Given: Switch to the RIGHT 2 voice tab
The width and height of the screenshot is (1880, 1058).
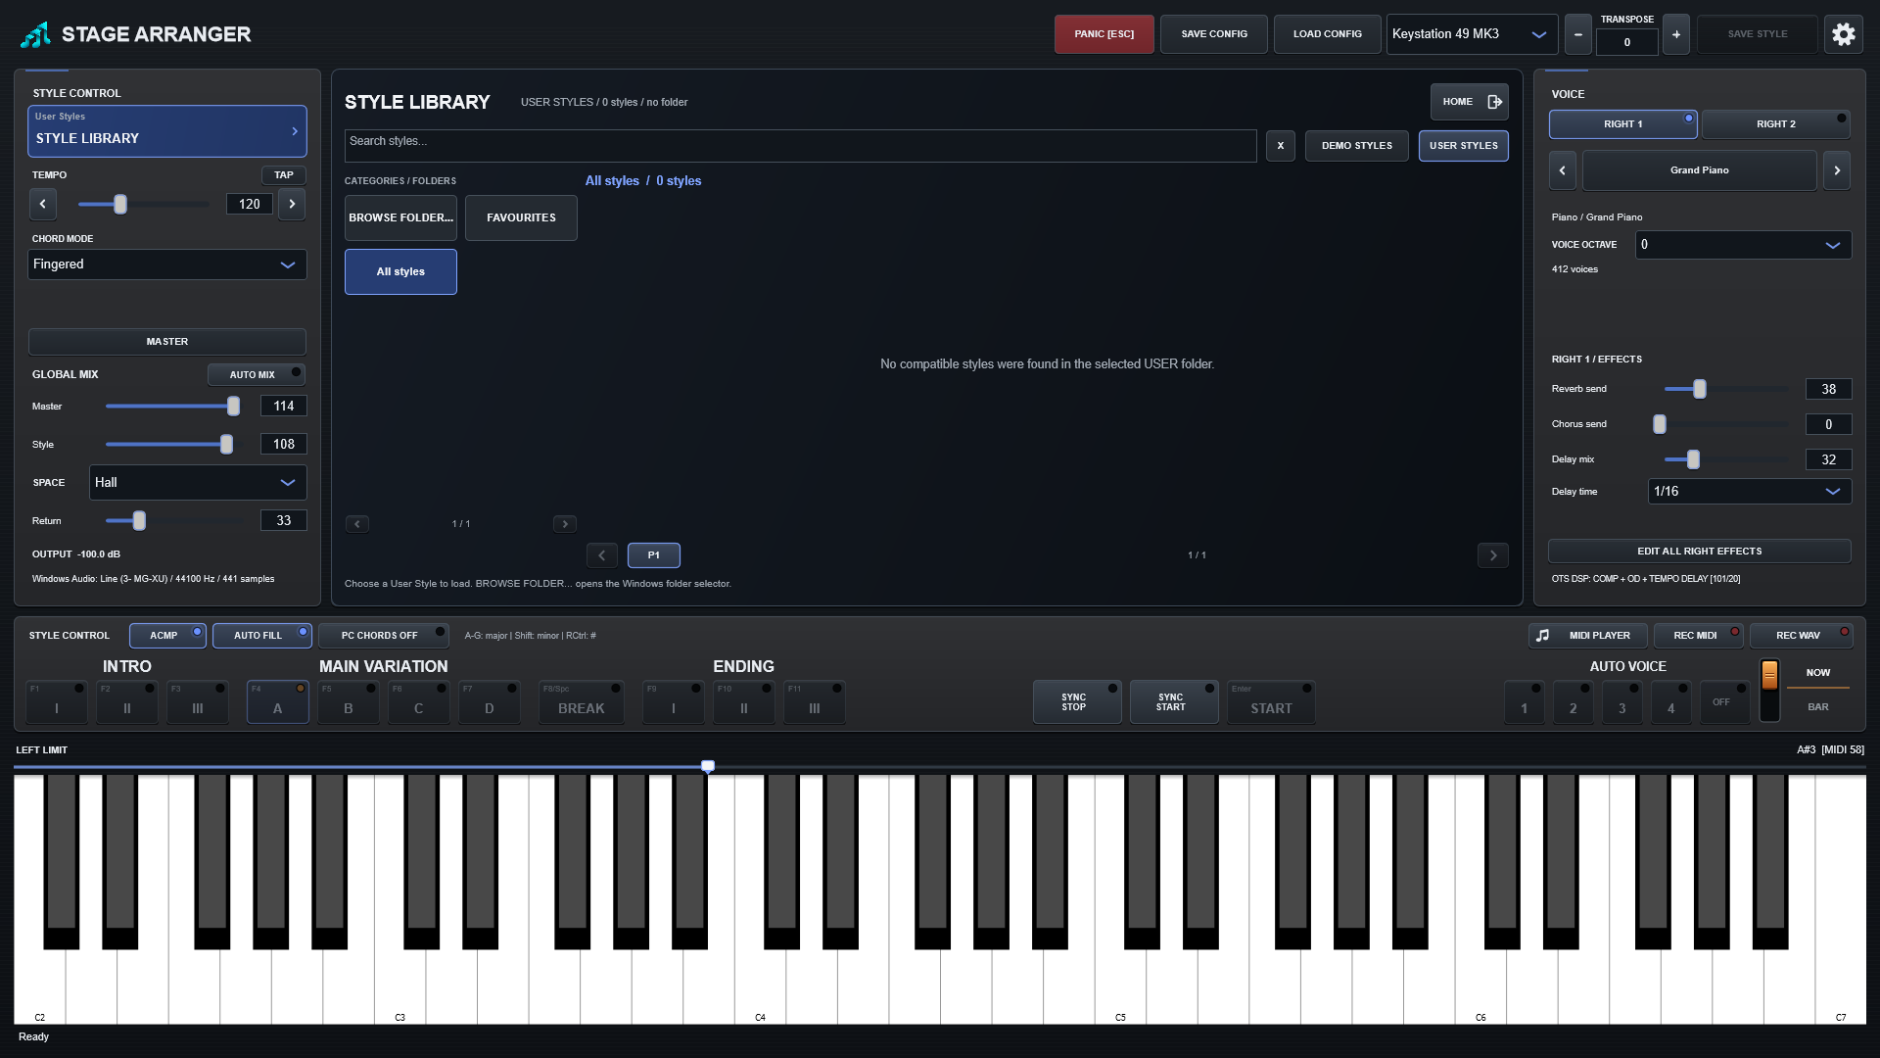Looking at the screenshot, I should click(x=1775, y=124).
